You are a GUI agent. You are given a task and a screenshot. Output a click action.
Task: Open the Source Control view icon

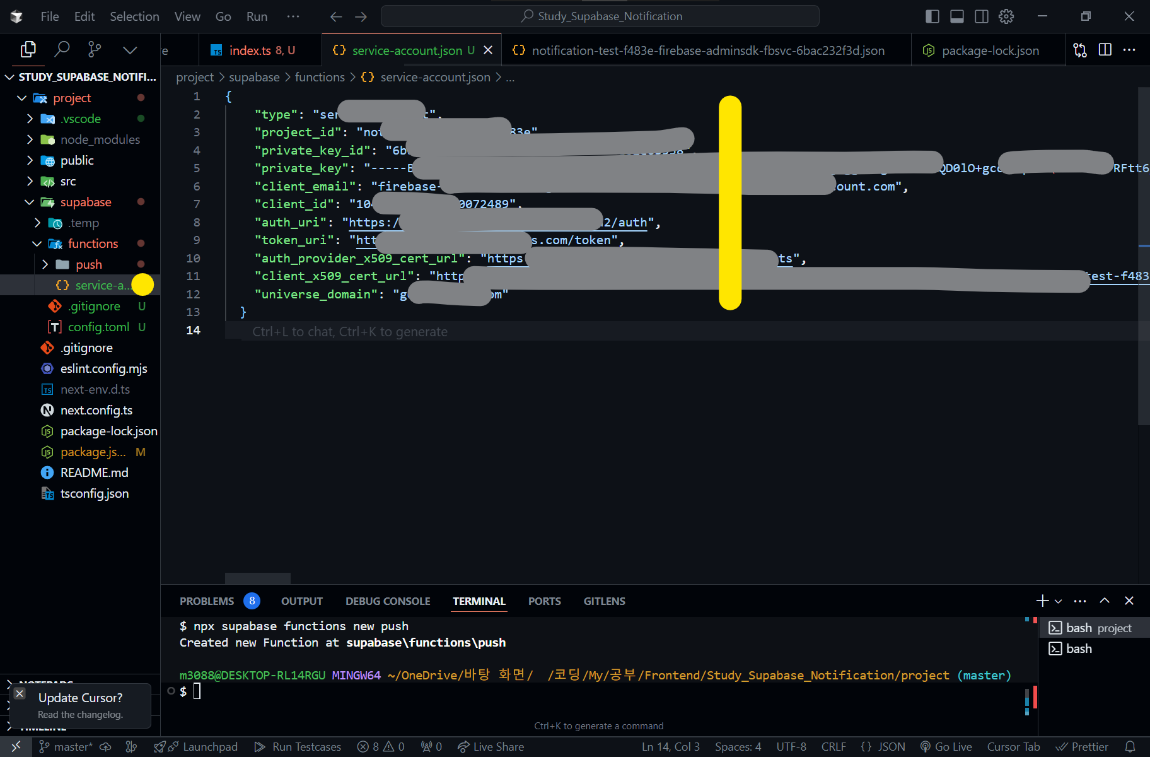pyautogui.click(x=95, y=49)
